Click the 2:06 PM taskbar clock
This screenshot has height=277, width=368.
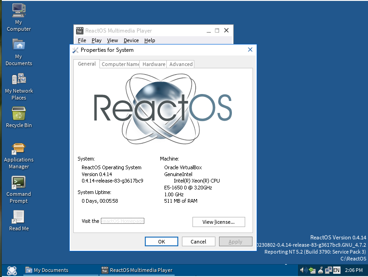[x=354, y=270]
